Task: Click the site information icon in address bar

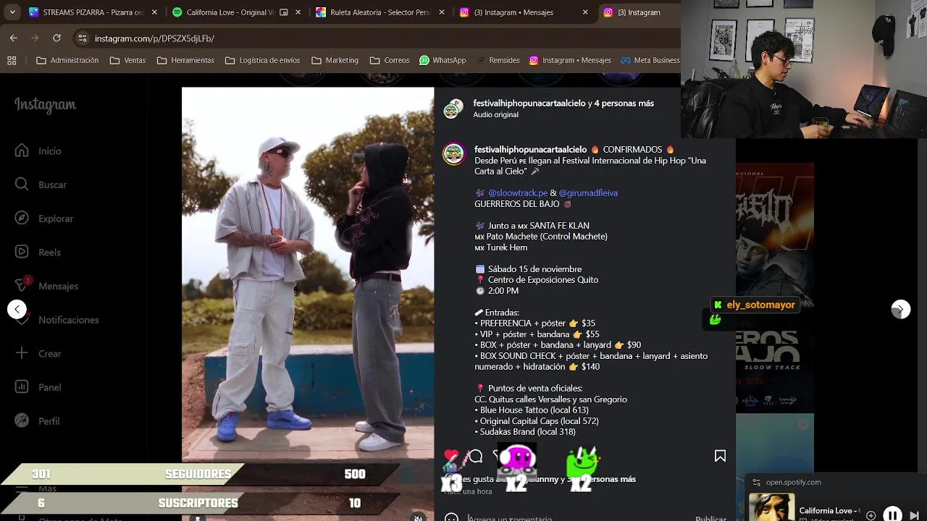Action: point(82,38)
